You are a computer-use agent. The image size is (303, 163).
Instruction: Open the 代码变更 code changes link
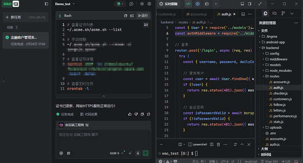coord(89,114)
